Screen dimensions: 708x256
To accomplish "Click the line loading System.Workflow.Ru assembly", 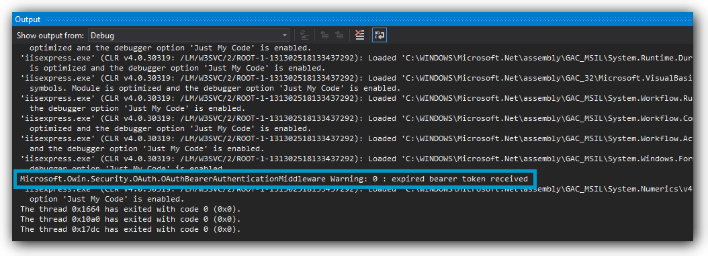I will pyautogui.click(x=357, y=98).
